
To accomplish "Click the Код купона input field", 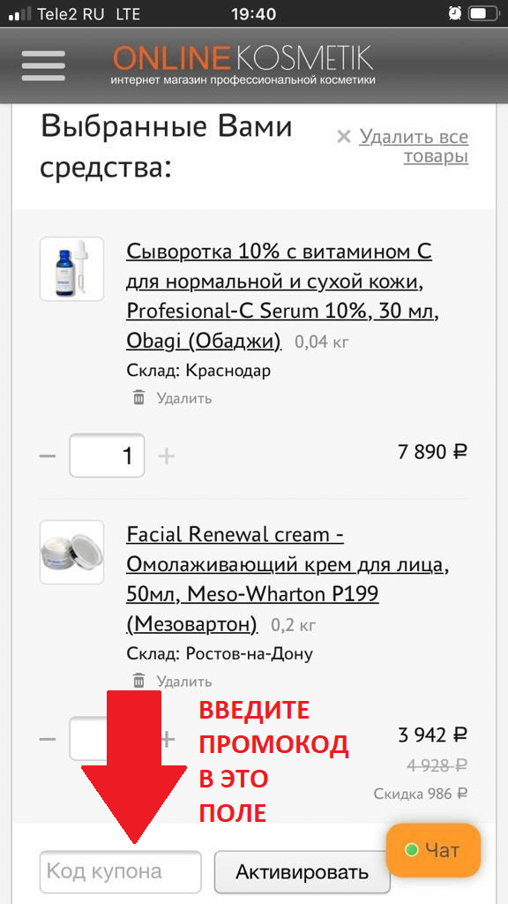I will click(120, 871).
